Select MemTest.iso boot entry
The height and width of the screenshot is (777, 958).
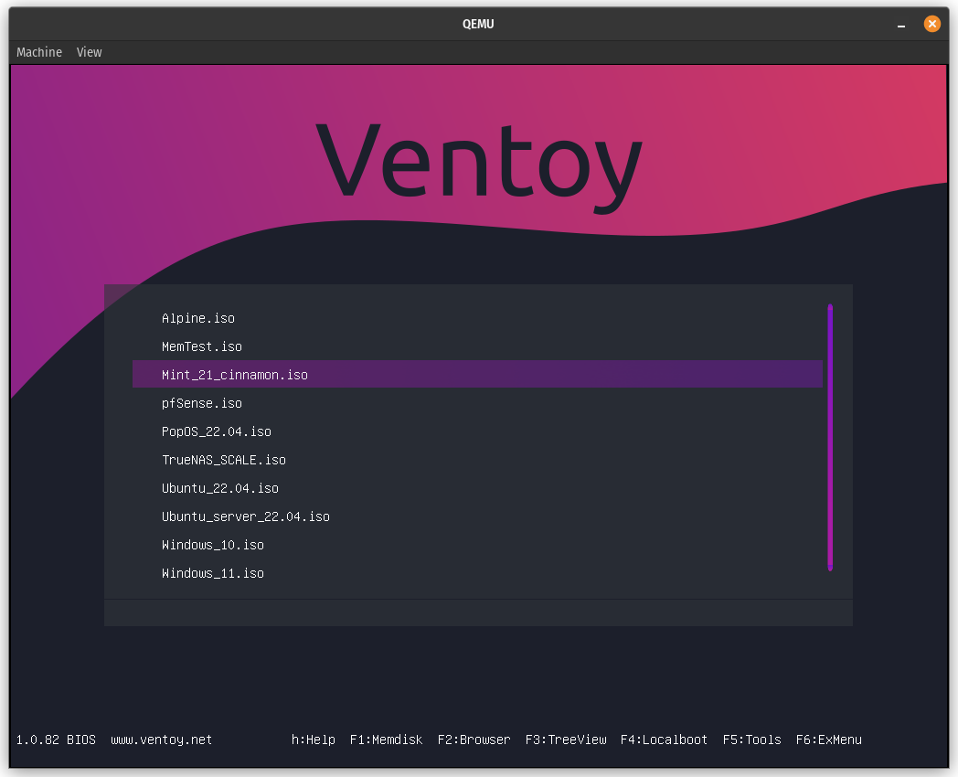(477, 346)
